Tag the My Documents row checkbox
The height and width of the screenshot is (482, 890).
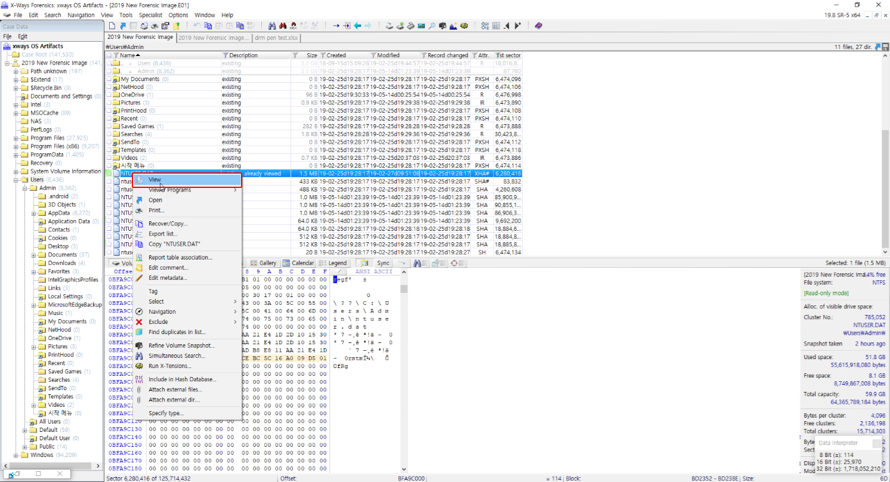109,79
